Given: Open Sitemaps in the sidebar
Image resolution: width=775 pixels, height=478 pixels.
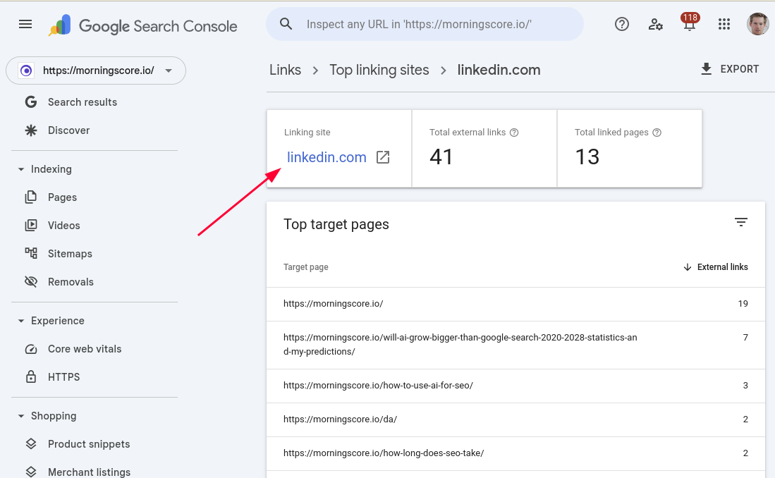Looking at the screenshot, I should point(70,254).
